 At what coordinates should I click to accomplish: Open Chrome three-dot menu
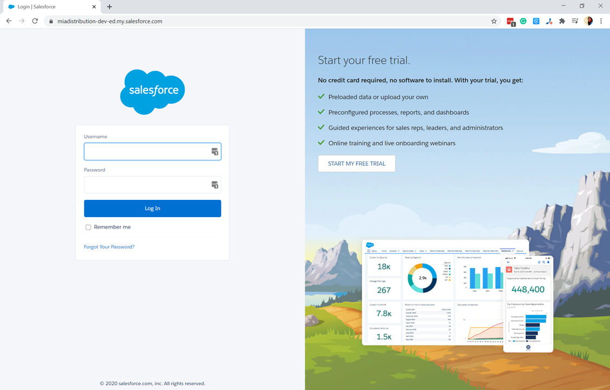601,21
